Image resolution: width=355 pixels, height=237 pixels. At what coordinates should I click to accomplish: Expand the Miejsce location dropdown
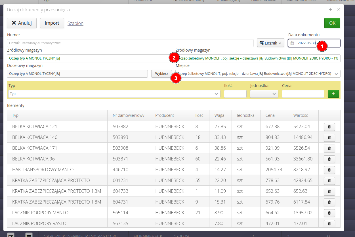coord(336,74)
